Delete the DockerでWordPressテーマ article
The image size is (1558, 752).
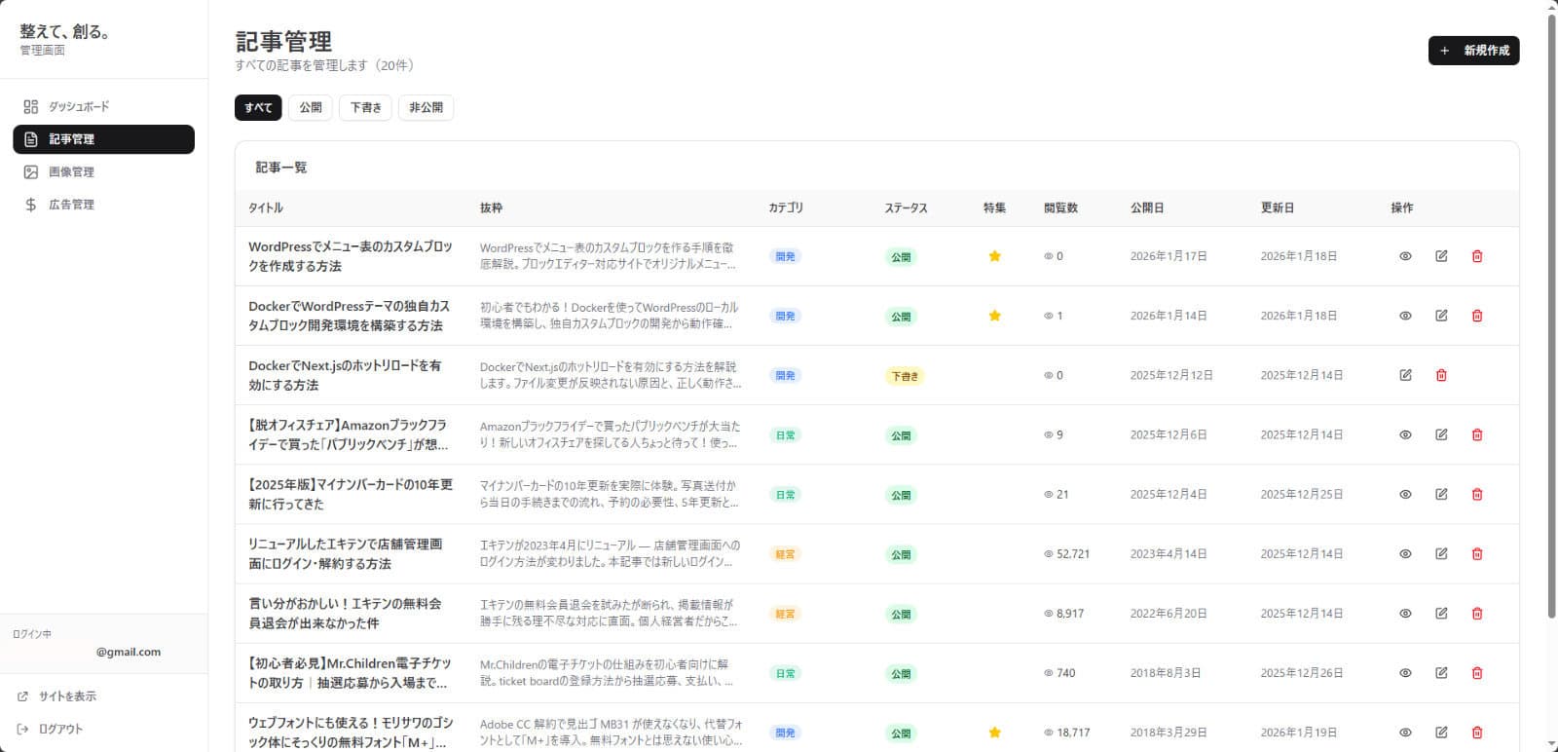(x=1477, y=316)
